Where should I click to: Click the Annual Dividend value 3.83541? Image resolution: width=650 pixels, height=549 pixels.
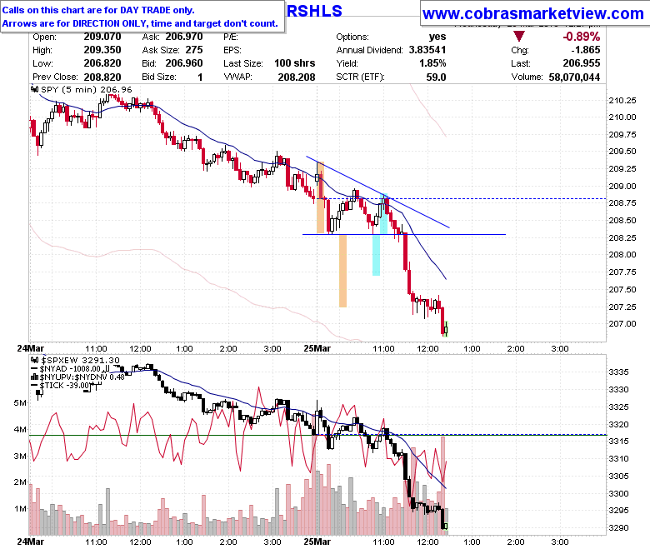point(427,50)
